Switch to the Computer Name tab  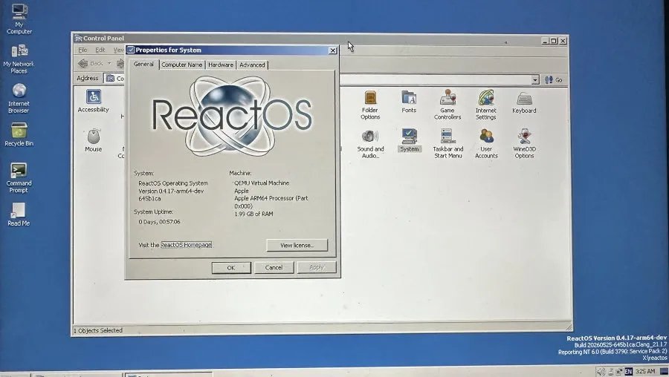click(x=182, y=65)
